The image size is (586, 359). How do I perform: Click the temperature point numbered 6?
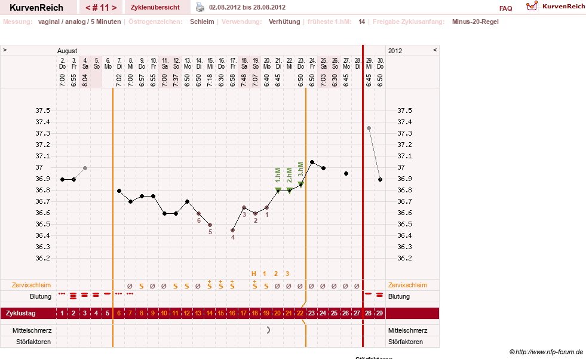pos(198,214)
